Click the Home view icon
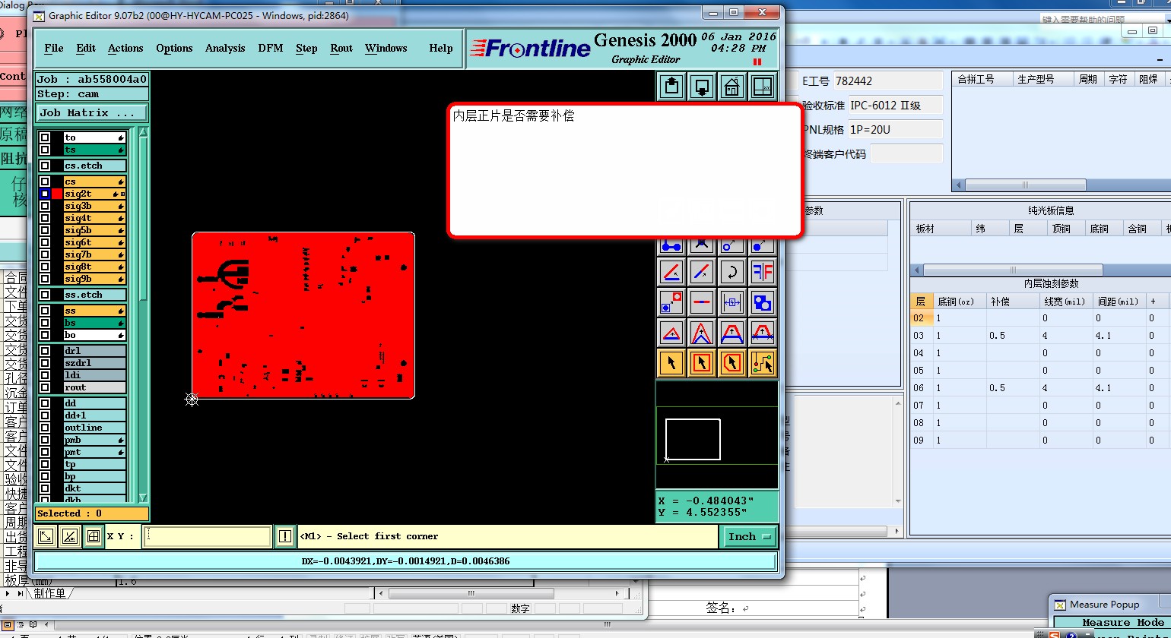 732,86
